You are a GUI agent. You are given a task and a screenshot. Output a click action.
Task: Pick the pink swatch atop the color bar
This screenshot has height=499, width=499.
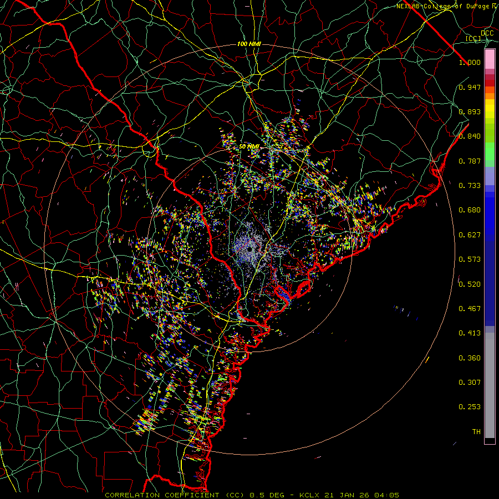(490, 59)
